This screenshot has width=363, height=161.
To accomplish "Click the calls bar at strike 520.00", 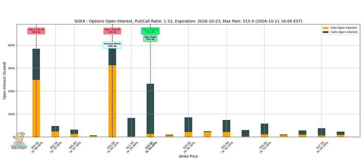I will coord(188,124).
